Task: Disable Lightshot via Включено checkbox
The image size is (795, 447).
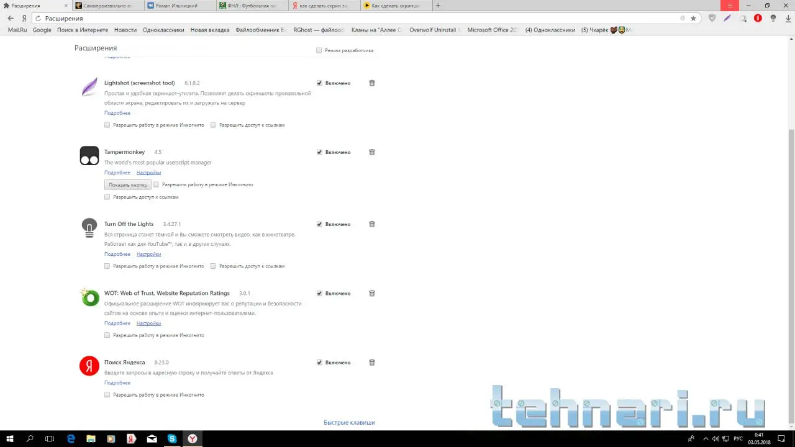Action: tap(319, 83)
